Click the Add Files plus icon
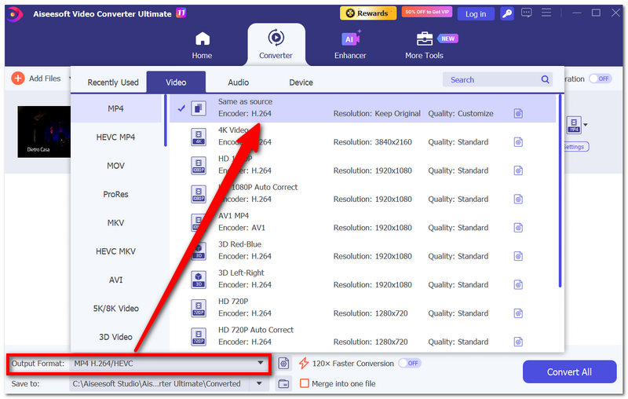 tap(17, 78)
